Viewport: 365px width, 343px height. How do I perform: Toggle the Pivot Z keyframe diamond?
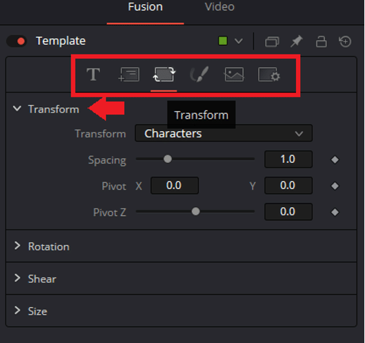[335, 212]
